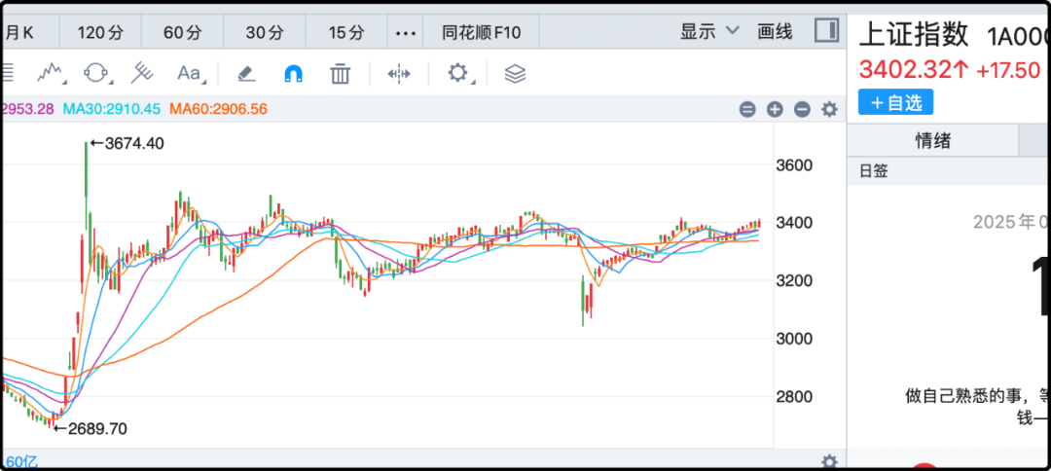Toggle 画线 drawing toolbar
The image size is (1051, 471).
[774, 31]
